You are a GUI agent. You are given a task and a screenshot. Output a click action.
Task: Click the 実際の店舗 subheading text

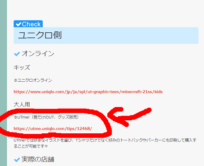[38, 159]
